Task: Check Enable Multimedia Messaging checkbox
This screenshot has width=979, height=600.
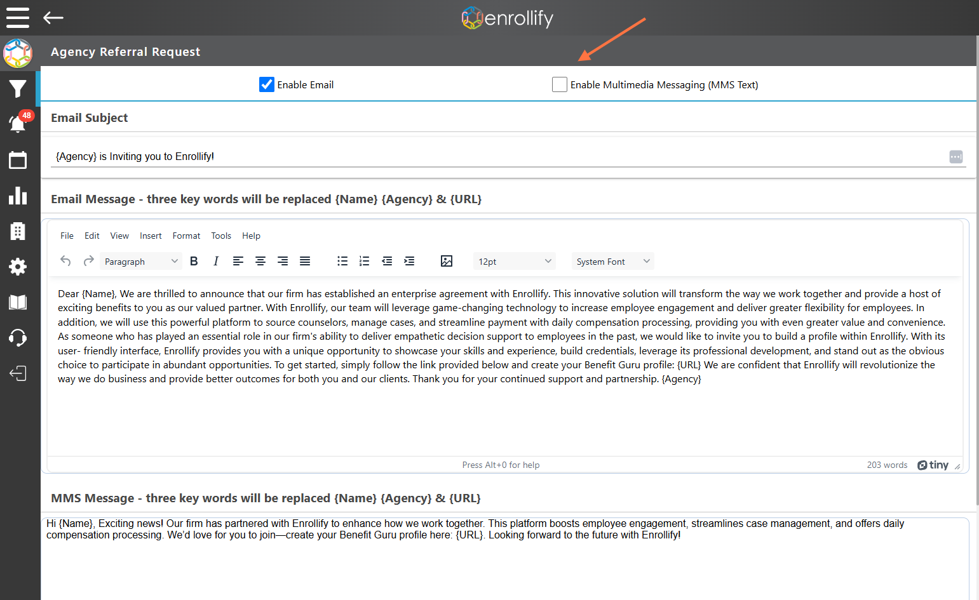Action: (x=560, y=84)
